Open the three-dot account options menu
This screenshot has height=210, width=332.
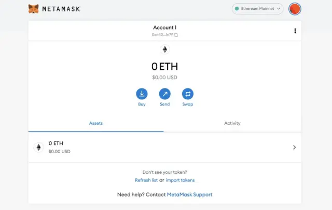(x=295, y=31)
